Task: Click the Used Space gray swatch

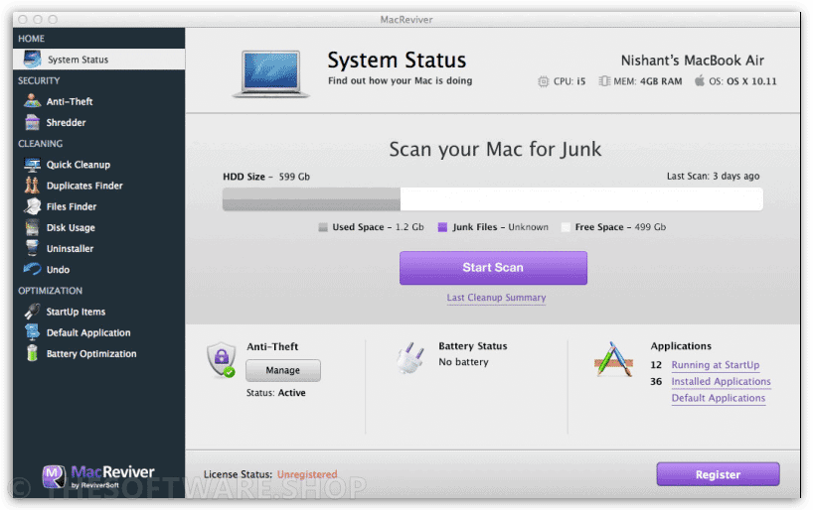Action: [322, 227]
